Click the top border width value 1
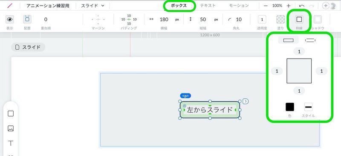This screenshot has height=156, width=341. (x=299, y=51)
